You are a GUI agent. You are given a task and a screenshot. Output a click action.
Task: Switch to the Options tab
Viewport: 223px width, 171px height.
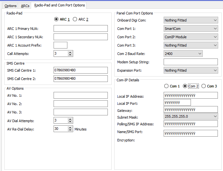click(11, 6)
